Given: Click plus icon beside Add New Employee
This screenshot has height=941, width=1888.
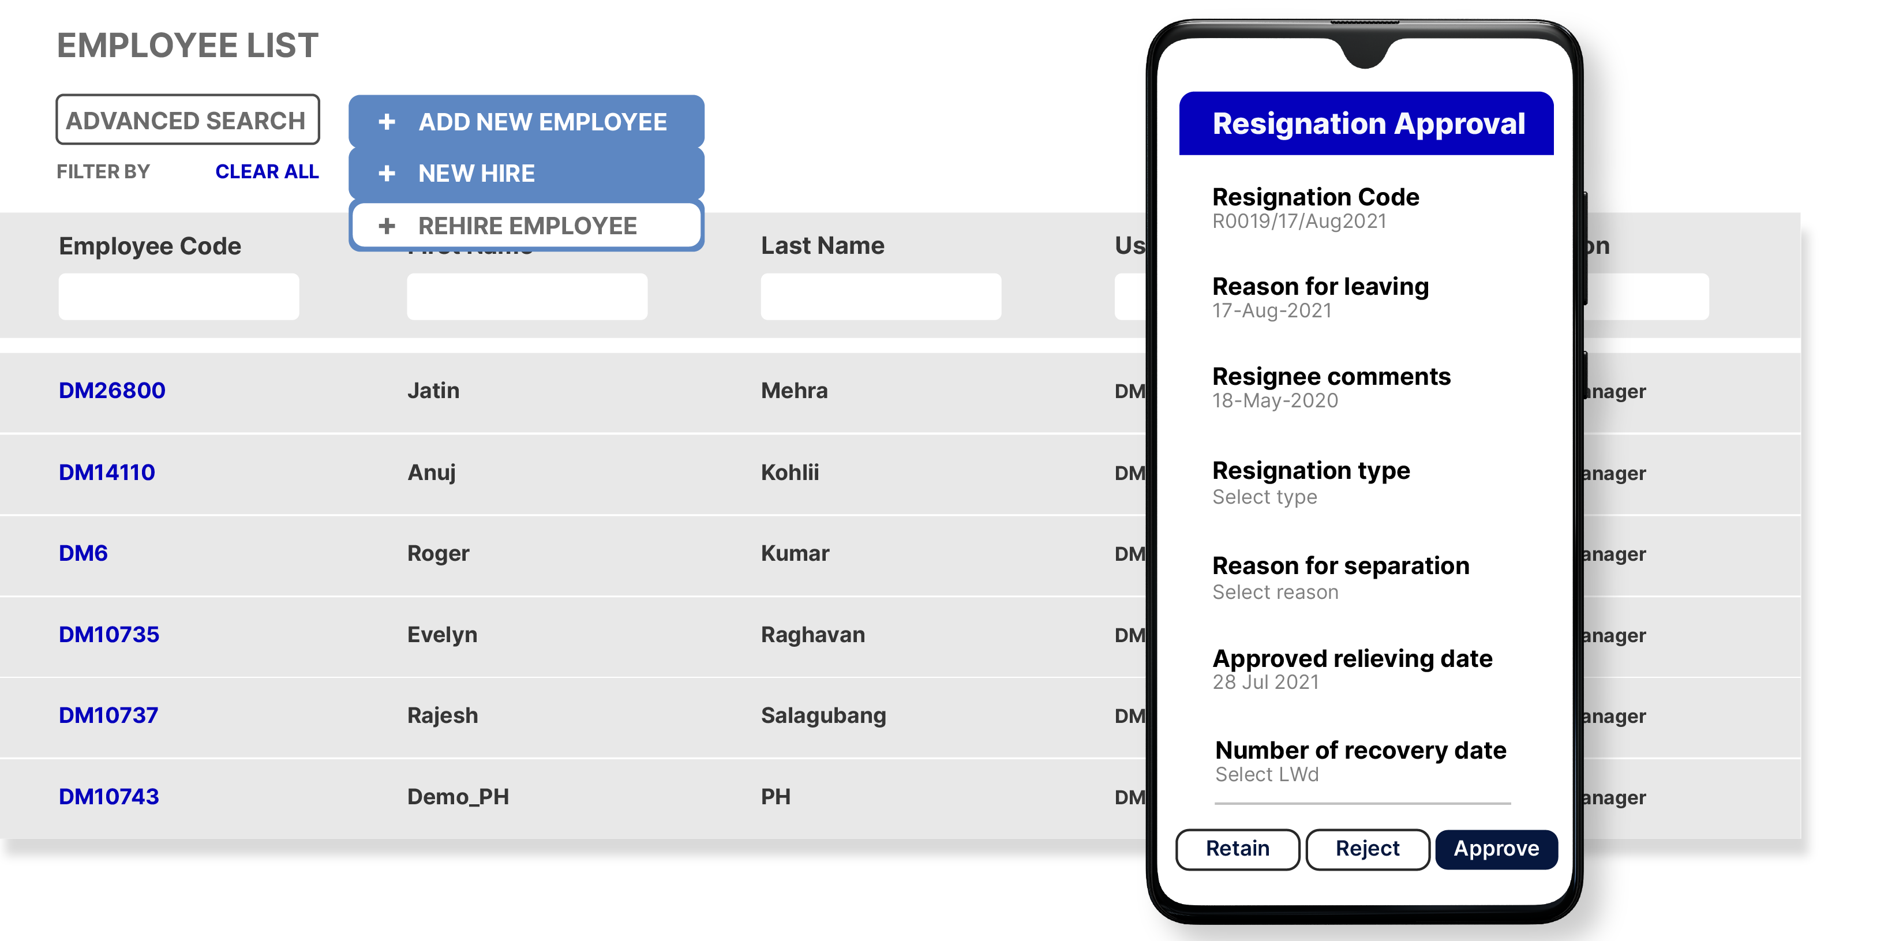Looking at the screenshot, I should pyautogui.click(x=387, y=122).
